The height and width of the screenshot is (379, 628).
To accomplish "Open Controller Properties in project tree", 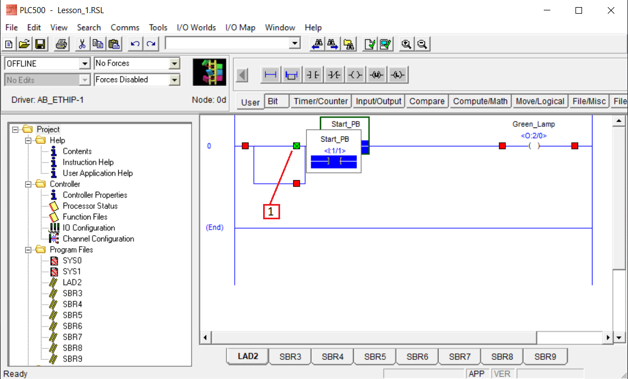I will [95, 195].
